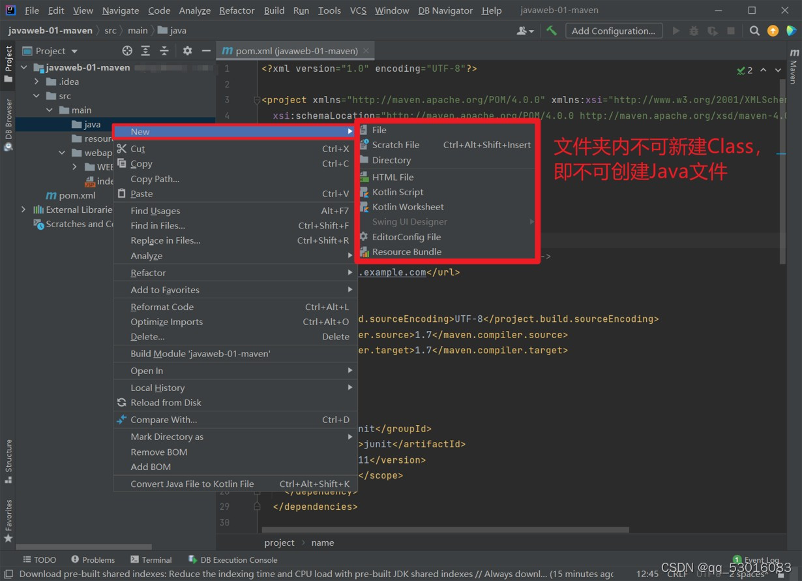
Task: Choose Directory in the New submenu
Action: (x=447, y=160)
